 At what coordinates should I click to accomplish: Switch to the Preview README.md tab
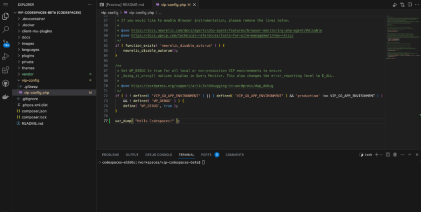[x=125, y=5]
